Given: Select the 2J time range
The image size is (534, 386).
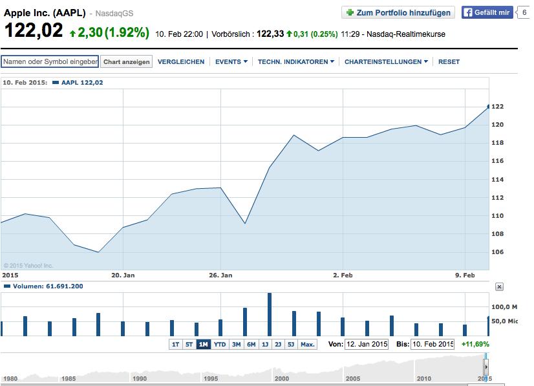Looking at the screenshot, I should point(278,345).
